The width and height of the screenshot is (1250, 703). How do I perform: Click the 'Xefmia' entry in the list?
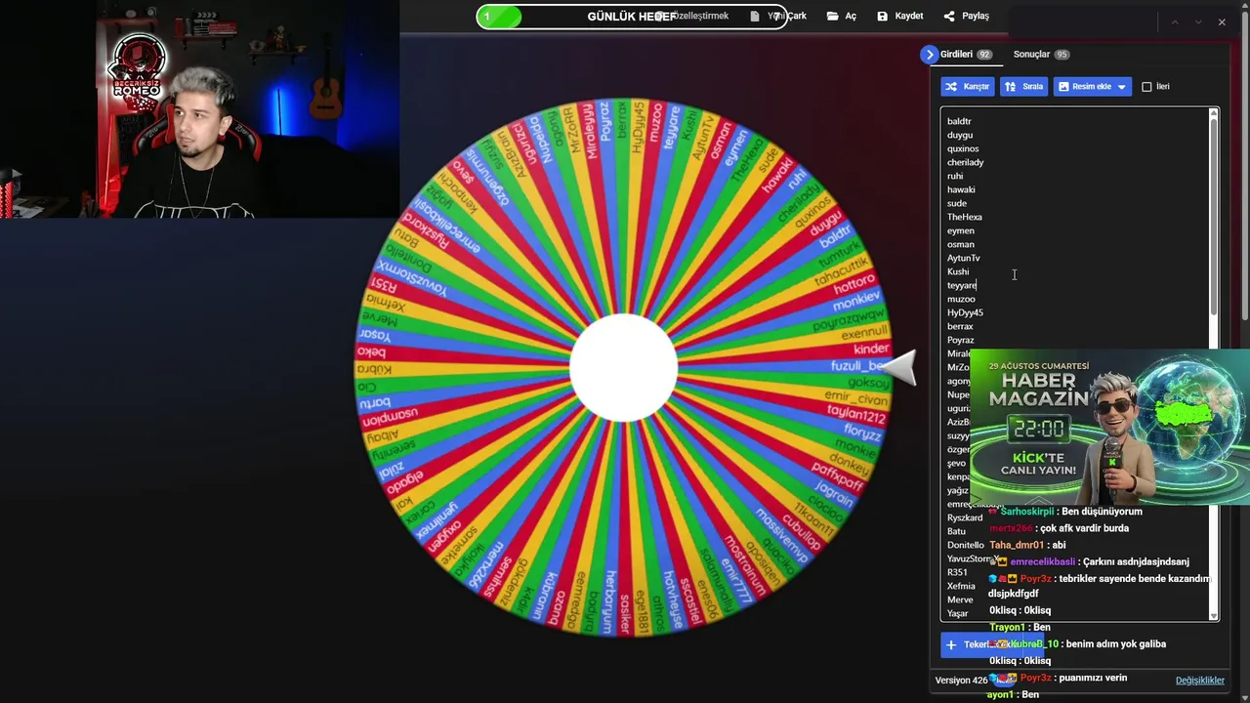(961, 586)
